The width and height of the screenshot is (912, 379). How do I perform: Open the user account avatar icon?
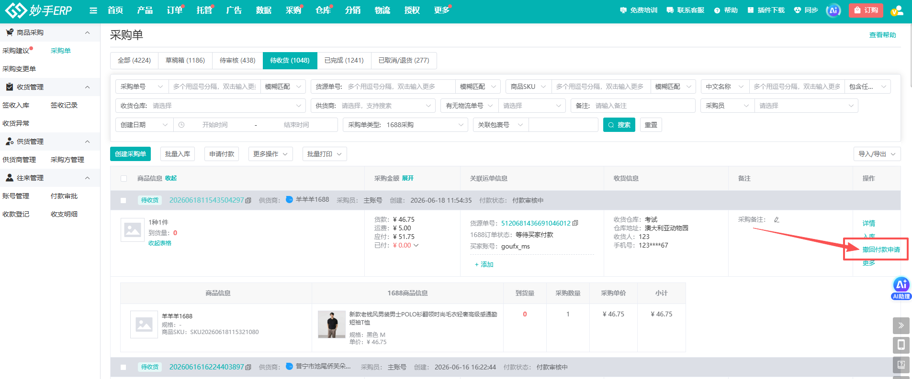[897, 10]
